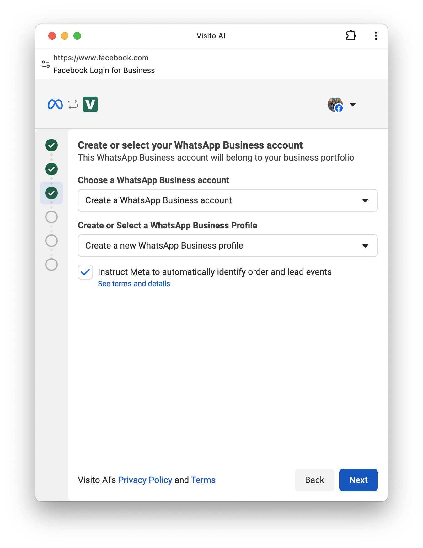This screenshot has height=548, width=423.
Task: Click the highlighted third step checkmark
Action: [x=51, y=193]
